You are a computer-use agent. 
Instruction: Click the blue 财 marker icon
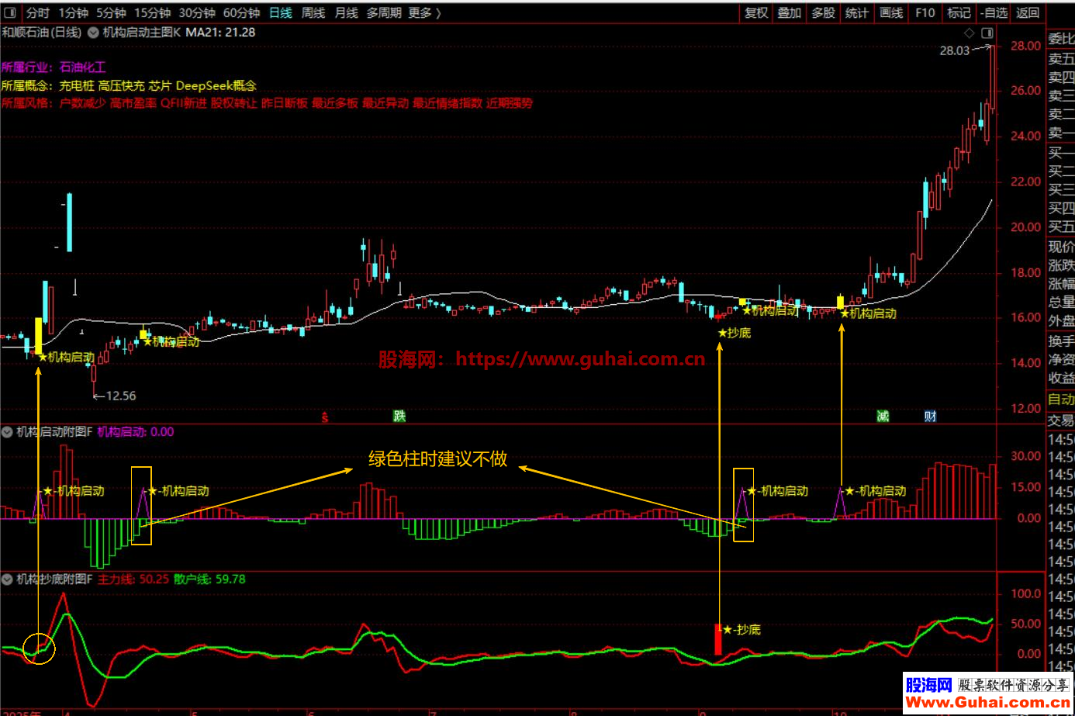pyautogui.click(x=930, y=417)
